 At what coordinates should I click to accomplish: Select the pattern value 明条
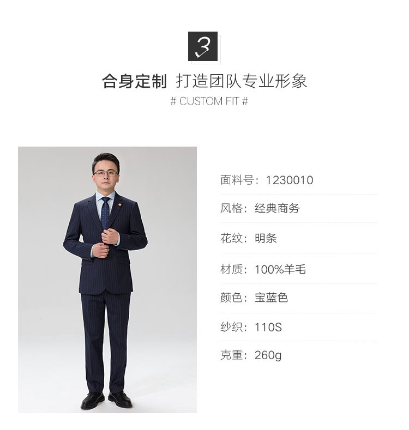point(266,238)
